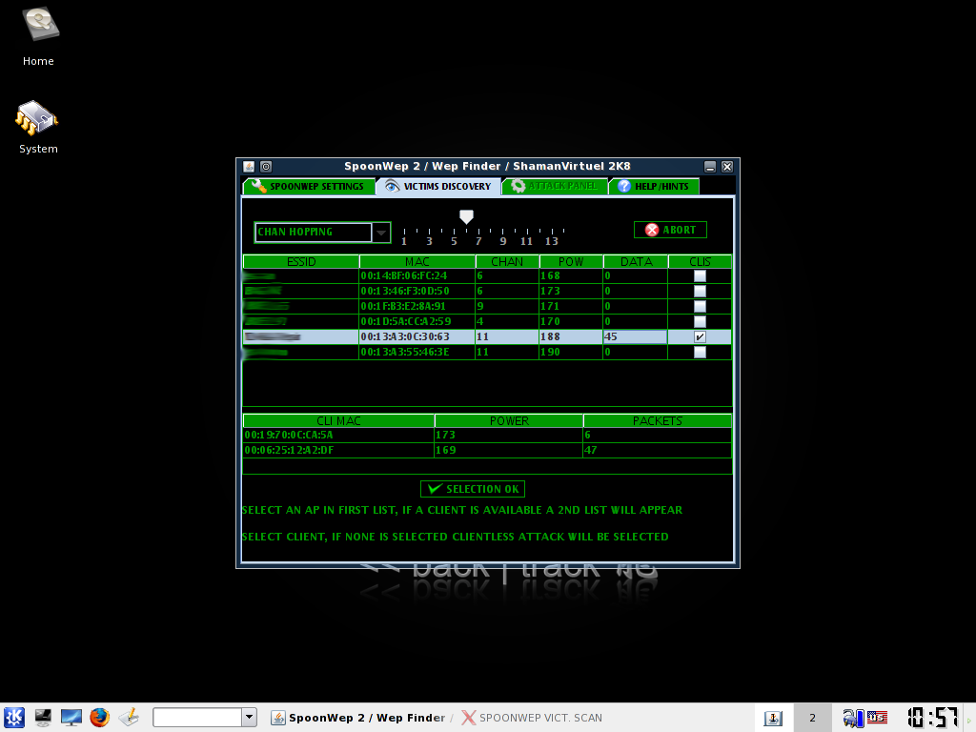Close the SpoonWep window
Screen dimensions: 976x732
(x=727, y=166)
